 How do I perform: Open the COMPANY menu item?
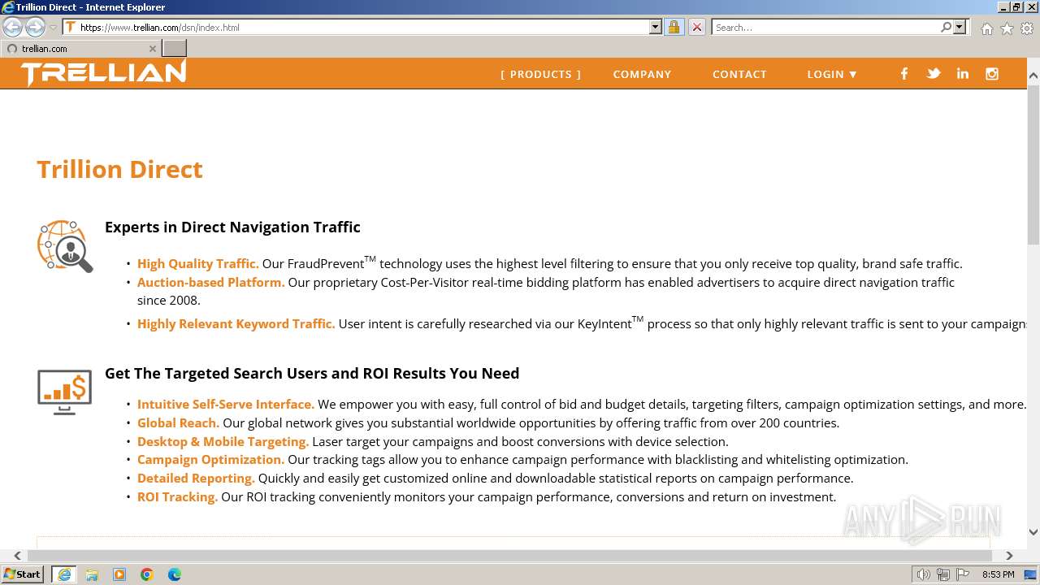pos(642,74)
